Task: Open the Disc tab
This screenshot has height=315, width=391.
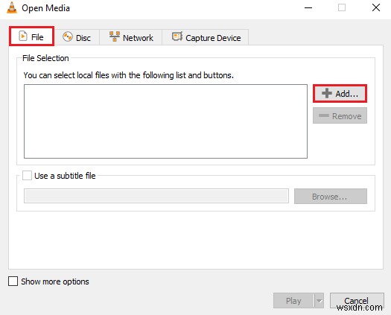Action: click(77, 38)
